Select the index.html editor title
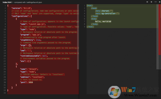161x99 pixels. pos(7,2)
